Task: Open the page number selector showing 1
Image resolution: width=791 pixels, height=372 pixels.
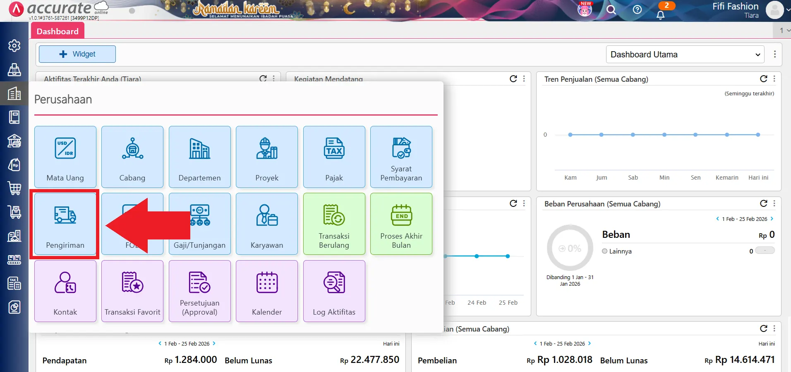Action: point(781,30)
